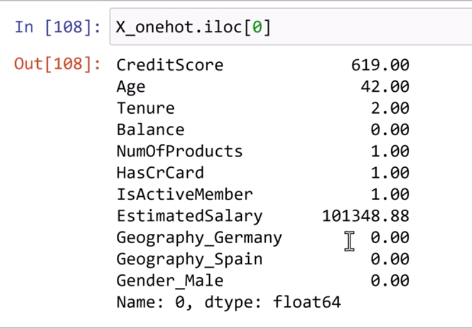This screenshot has height=329, width=472.
Task: Click the 42.00 Age value
Action: pos(385,87)
